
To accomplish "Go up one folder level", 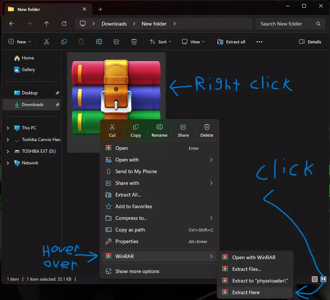I will click(x=47, y=24).
